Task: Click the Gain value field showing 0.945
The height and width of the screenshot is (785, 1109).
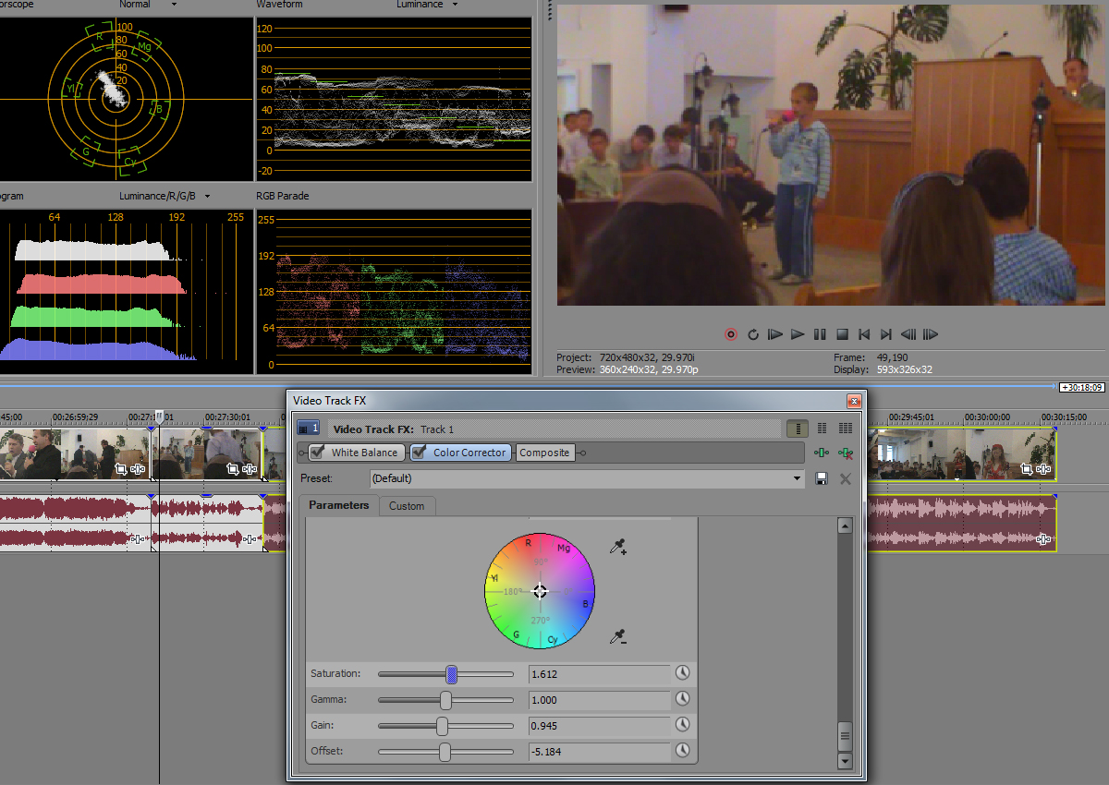Action: pyautogui.click(x=599, y=726)
